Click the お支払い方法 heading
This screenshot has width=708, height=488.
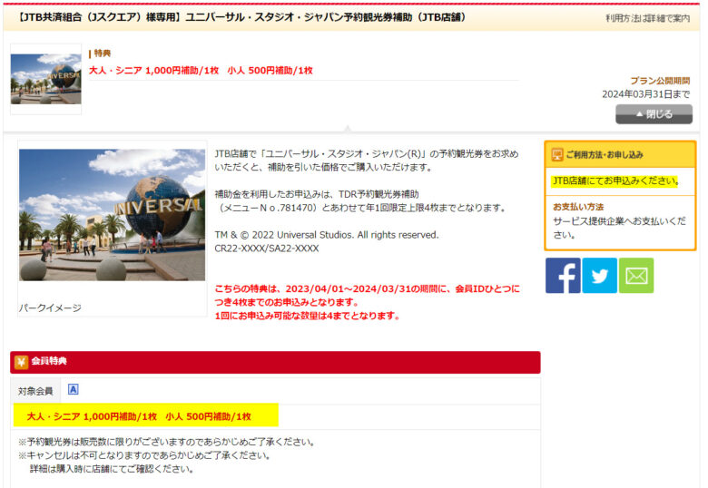coord(578,207)
